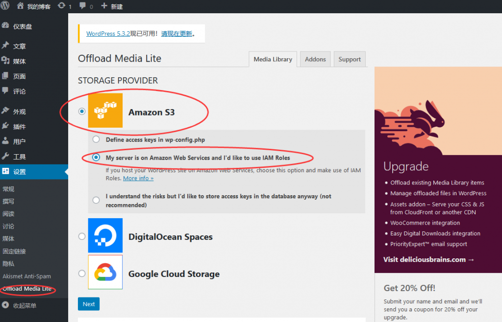Click Visit deliciousbrains.com link

pyautogui.click(x=428, y=260)
